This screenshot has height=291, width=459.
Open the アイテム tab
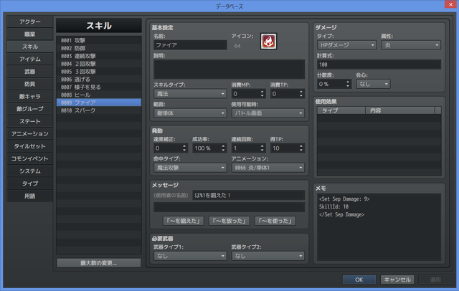pyautogui.click(x=30, y=59)
